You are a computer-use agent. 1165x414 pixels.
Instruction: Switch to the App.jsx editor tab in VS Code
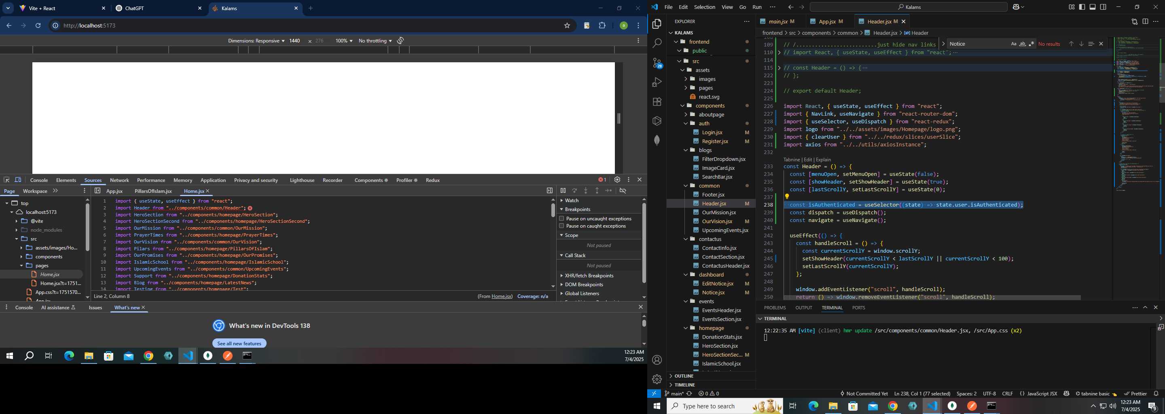[827, 21]
